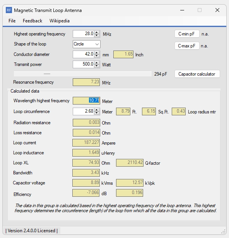Image resolution: width=229 pixels, height=238 pixels.
Task: Close the Magnetic Transmit Loop Antenna window
Action: [x=217, y=10]
